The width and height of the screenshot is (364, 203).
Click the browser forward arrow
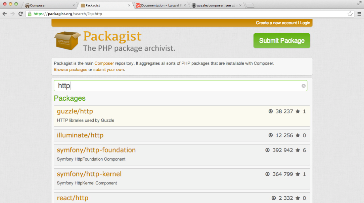pyautogui.click(x=12, y=14)
